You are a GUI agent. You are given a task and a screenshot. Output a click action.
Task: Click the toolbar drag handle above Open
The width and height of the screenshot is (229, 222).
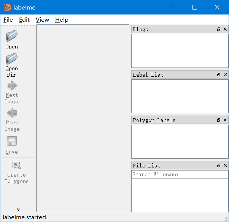click(x=18, y=26)
